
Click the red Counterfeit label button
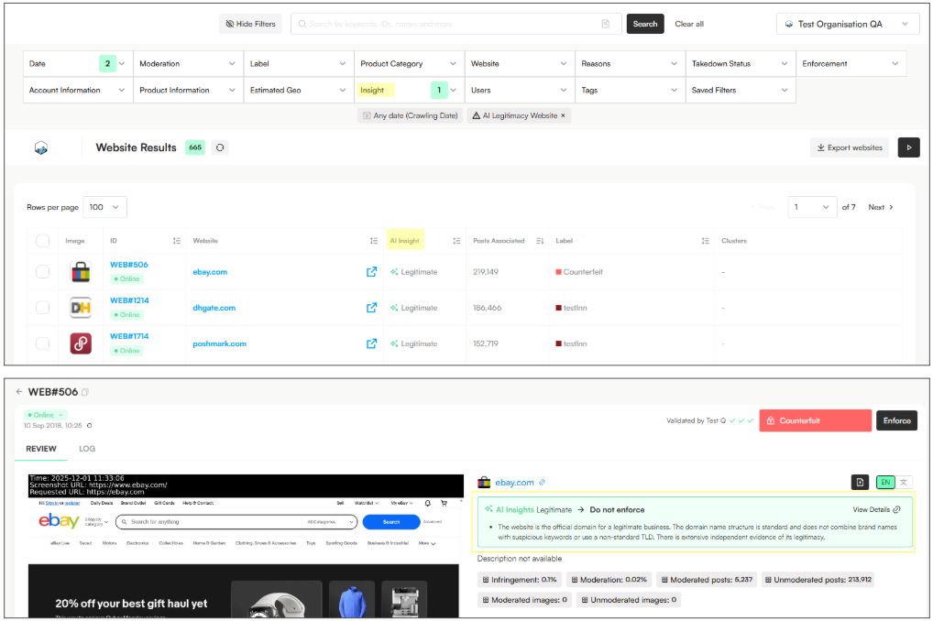815,420
